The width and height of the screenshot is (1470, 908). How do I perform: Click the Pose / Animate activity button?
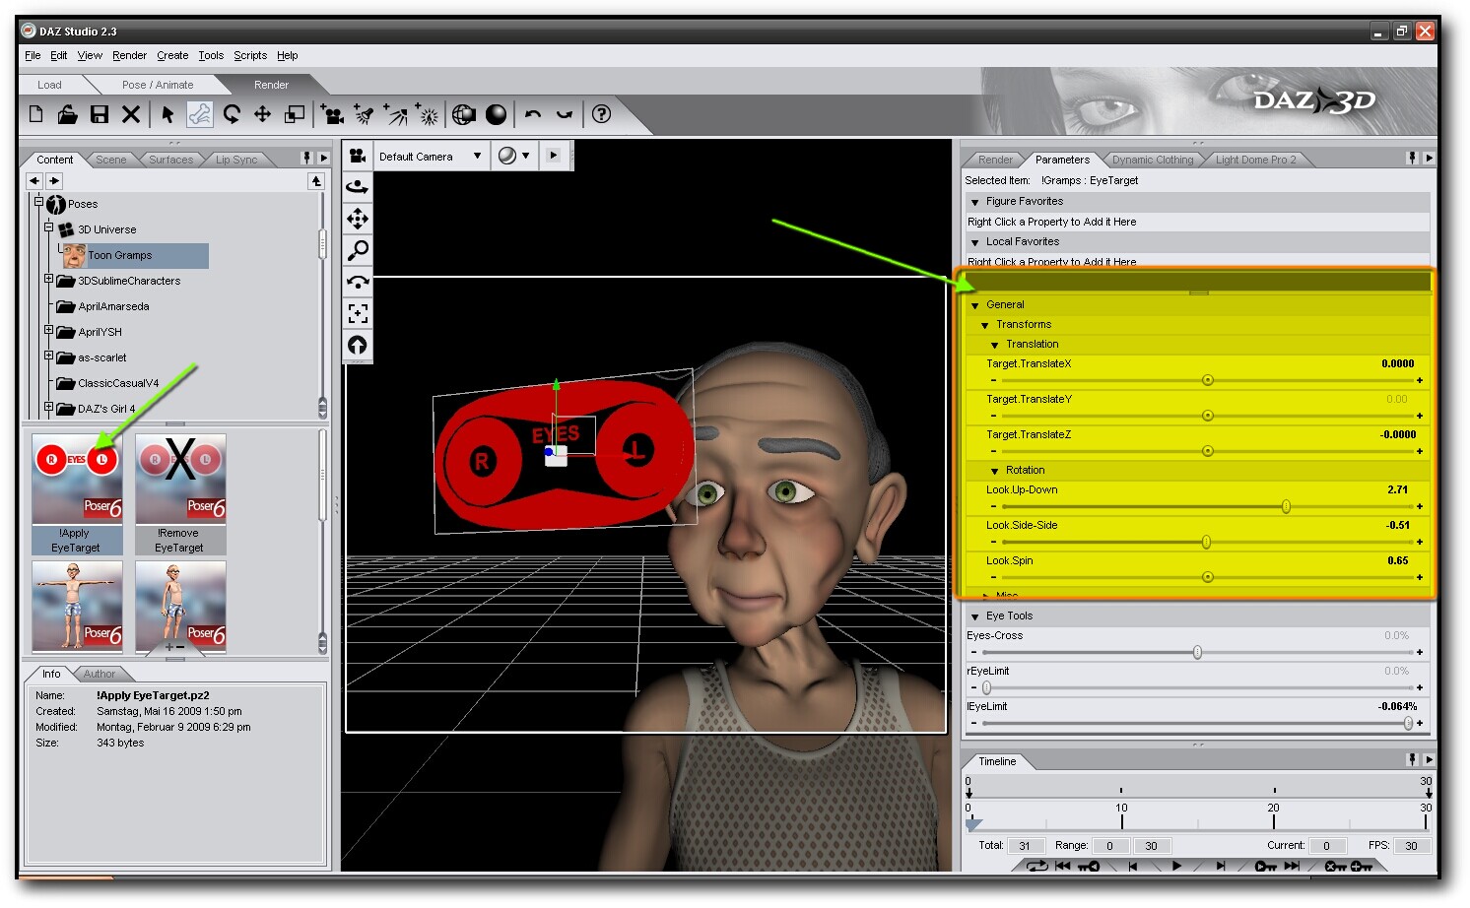pyautogui.click(x=158, y=85)
